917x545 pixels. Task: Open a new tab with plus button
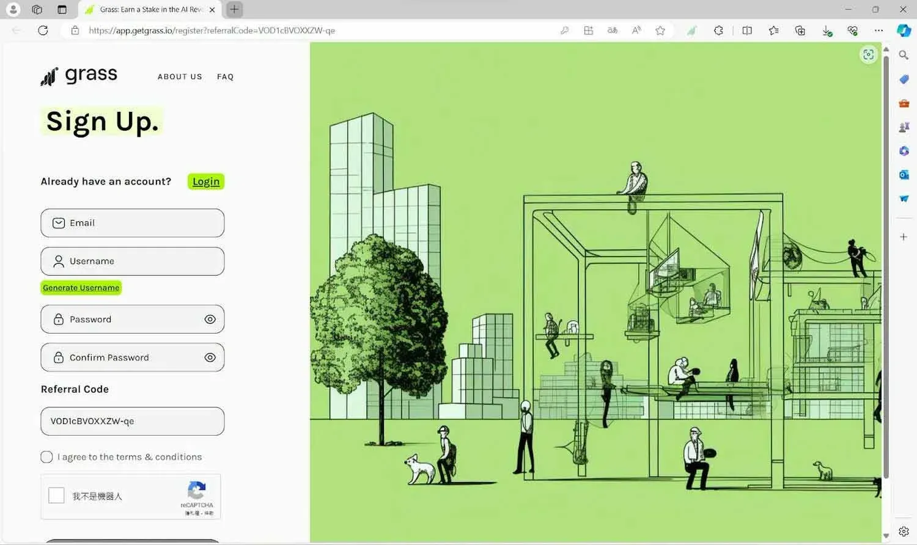[234, 9]
